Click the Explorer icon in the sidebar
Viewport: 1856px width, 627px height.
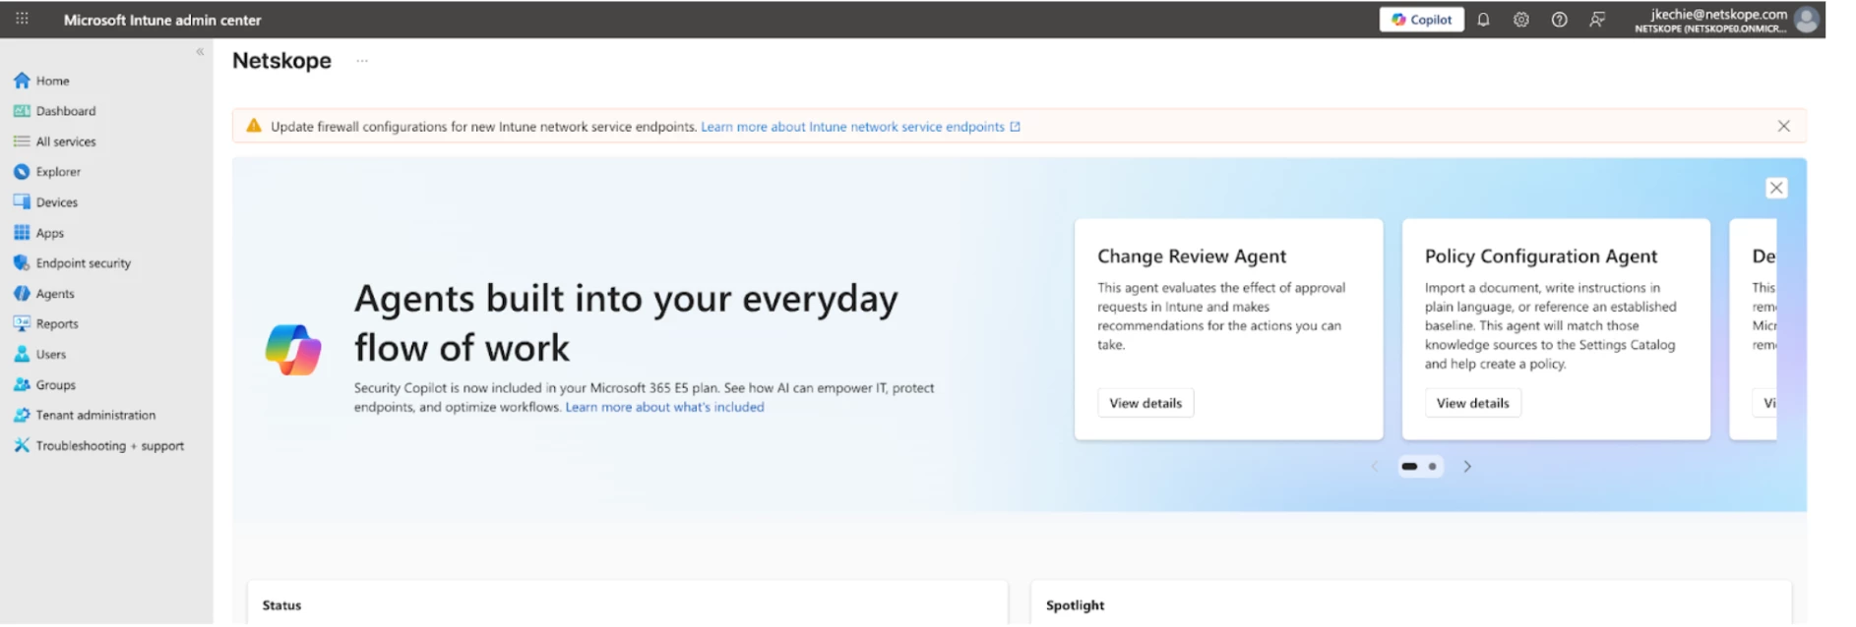pos(22,171)
